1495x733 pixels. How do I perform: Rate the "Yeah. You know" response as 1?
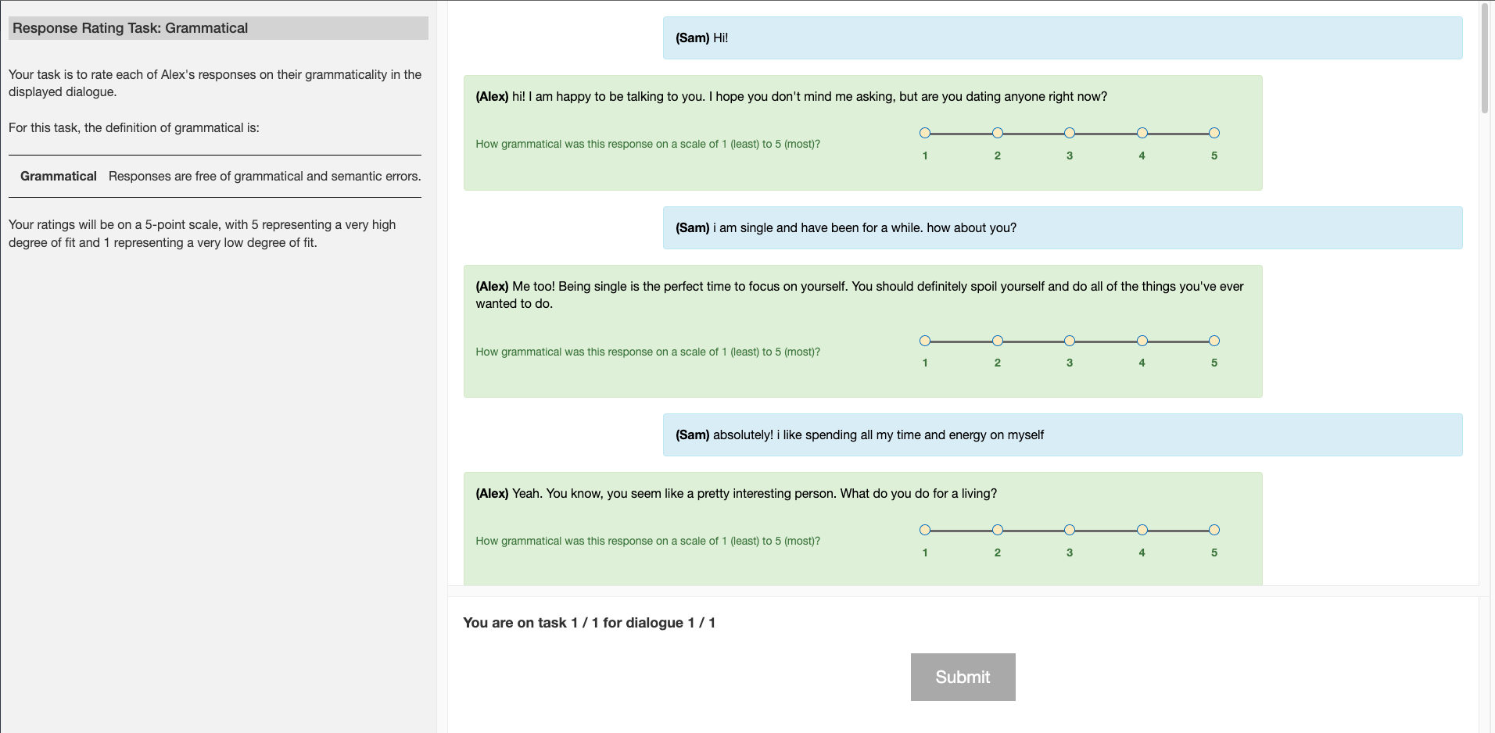(x=925, y=531)
